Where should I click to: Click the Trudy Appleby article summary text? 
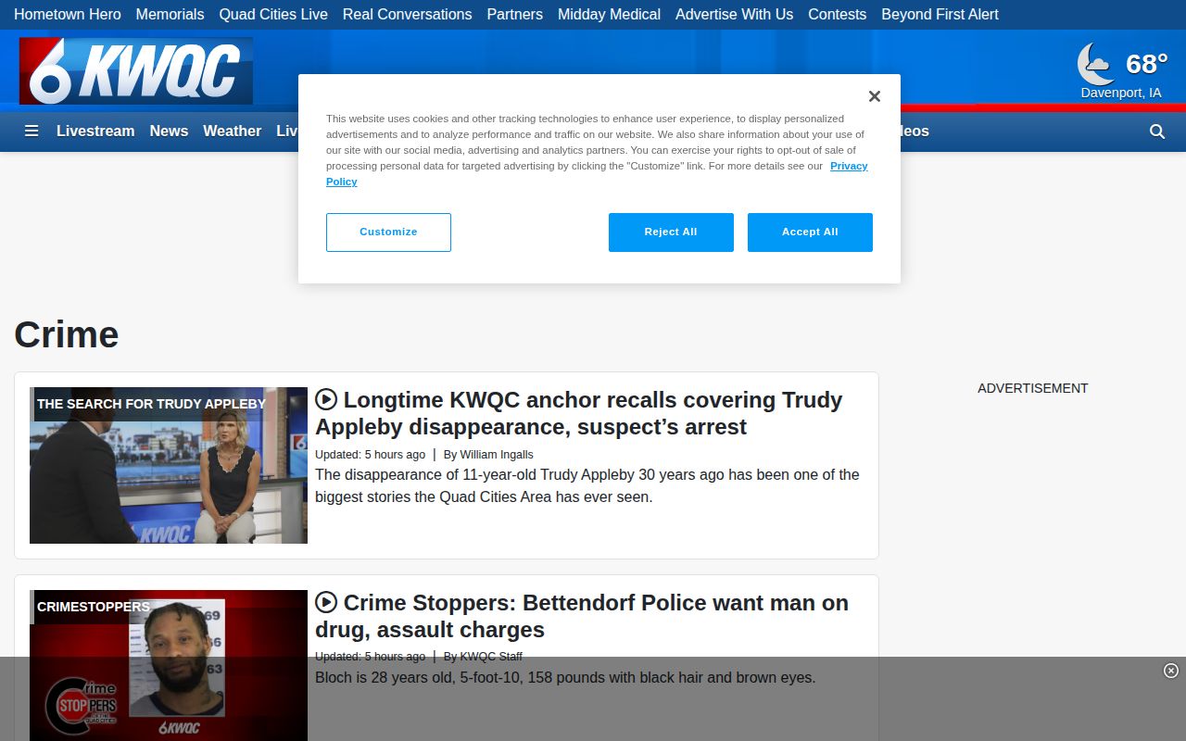point(587,485)
